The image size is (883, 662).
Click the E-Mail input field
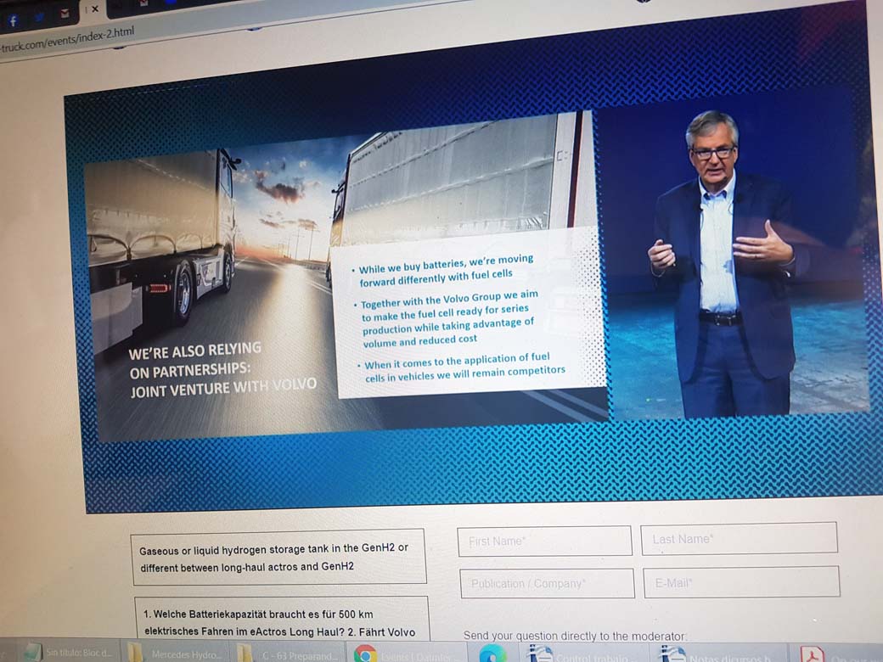tap(741, 582)
